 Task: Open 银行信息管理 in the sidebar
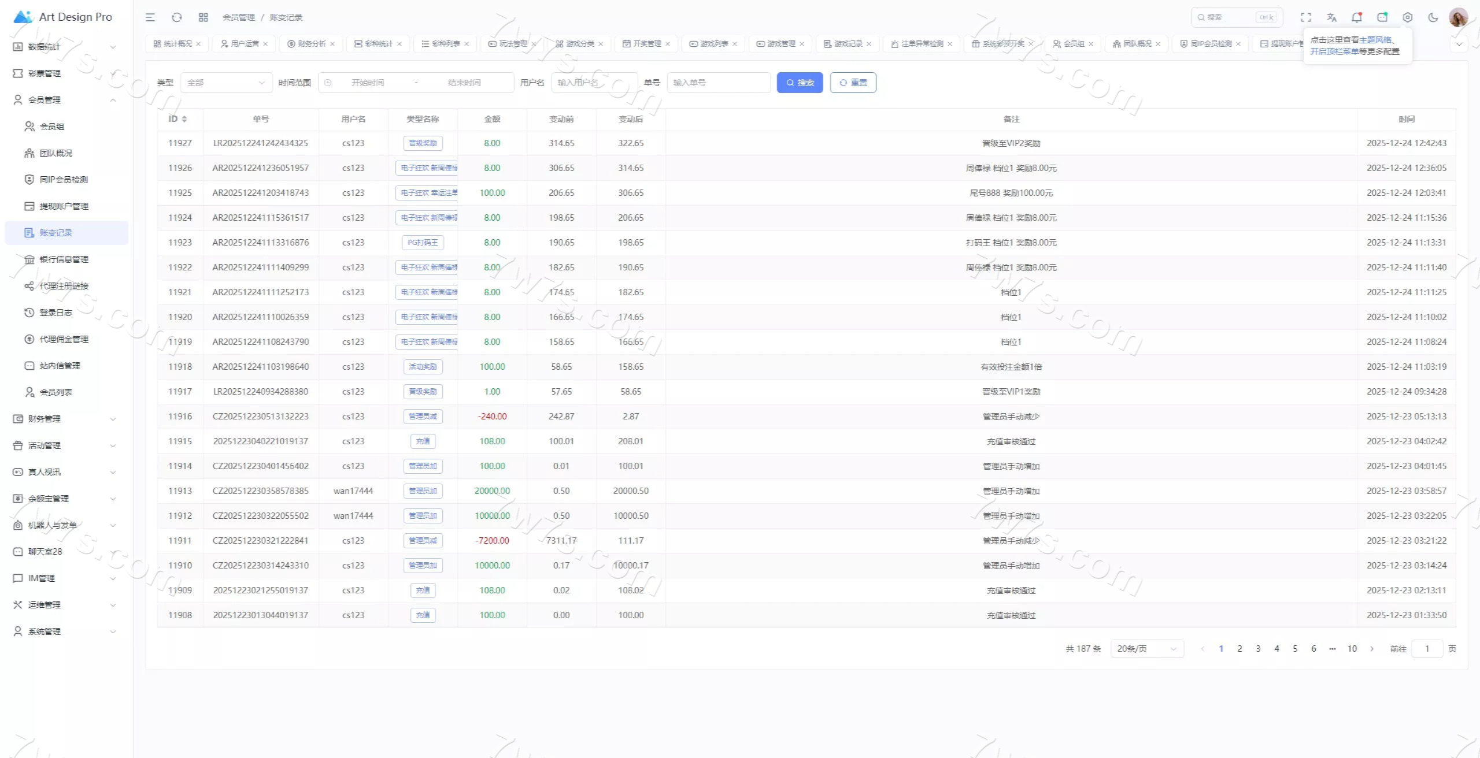(x=64, y=259)
